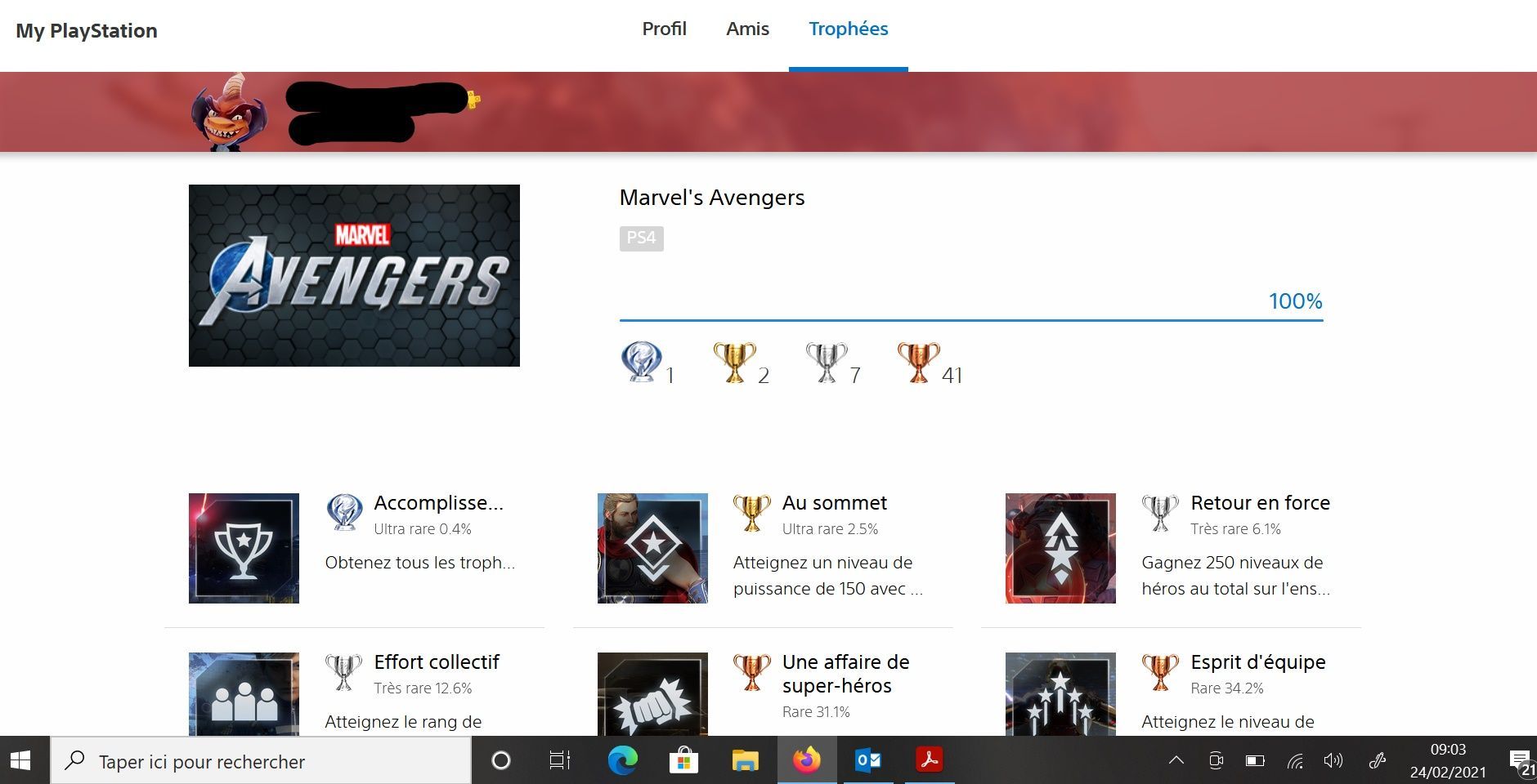Click the Esprit d'équipe trophy title

pos(1258,662)
